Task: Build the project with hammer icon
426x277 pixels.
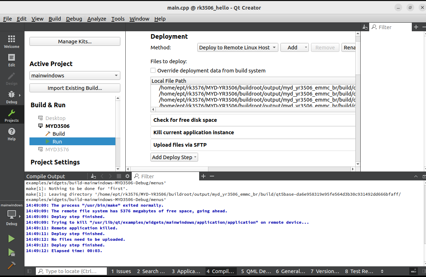Action: point(12,265)
